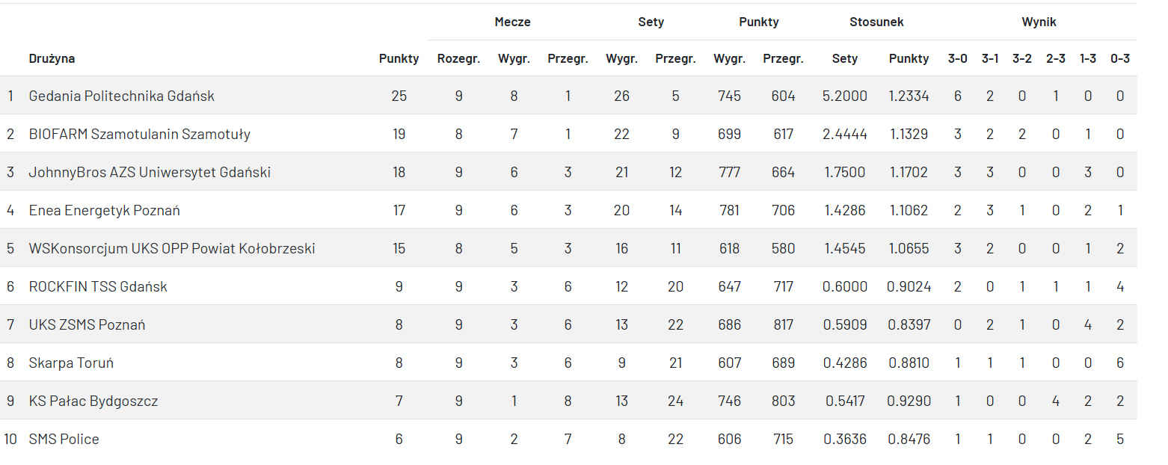Image resolution: width=1168 pixels, height=465 pixels.
Task: Click the Rozegr. column header
Action: pos(458,58)
